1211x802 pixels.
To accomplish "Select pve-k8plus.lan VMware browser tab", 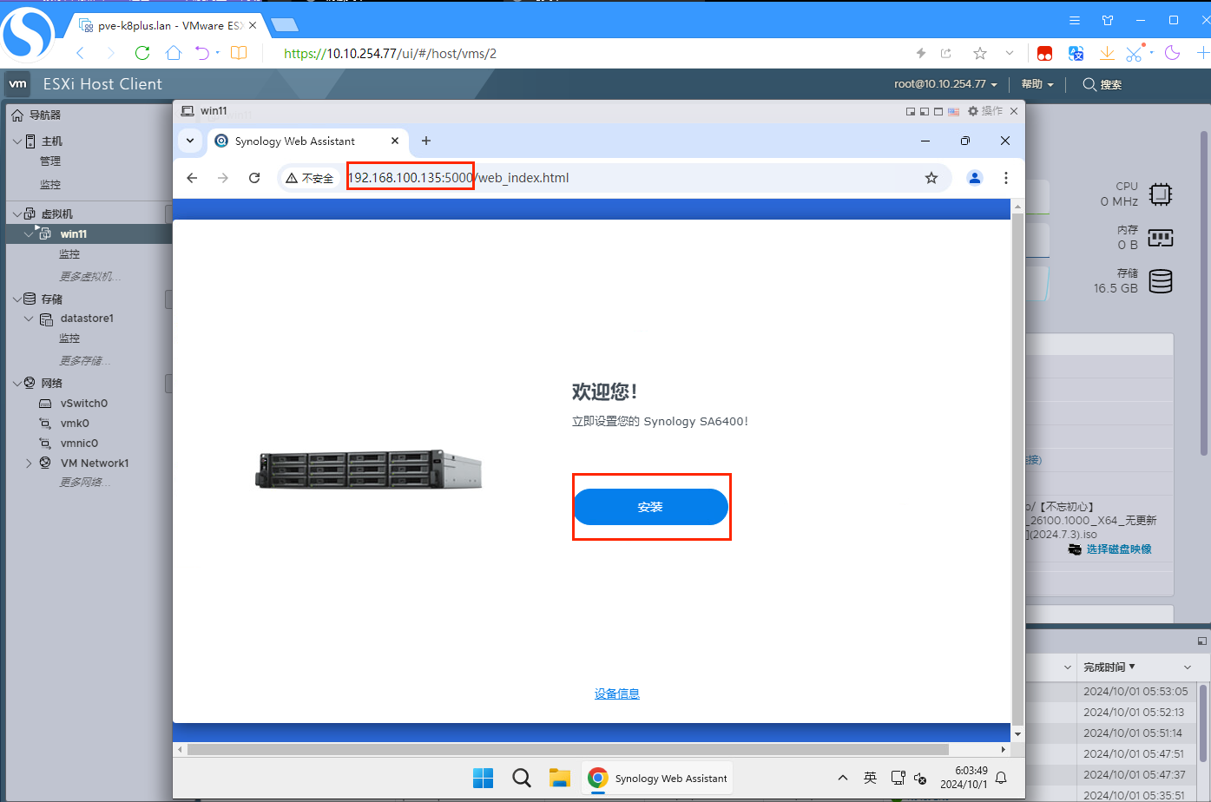I will 169,25.
